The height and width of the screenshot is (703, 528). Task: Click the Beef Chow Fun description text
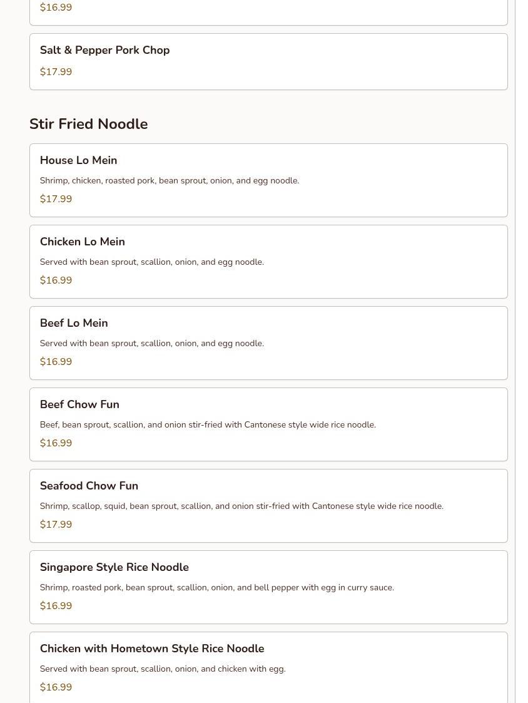(x=207, y=425)
